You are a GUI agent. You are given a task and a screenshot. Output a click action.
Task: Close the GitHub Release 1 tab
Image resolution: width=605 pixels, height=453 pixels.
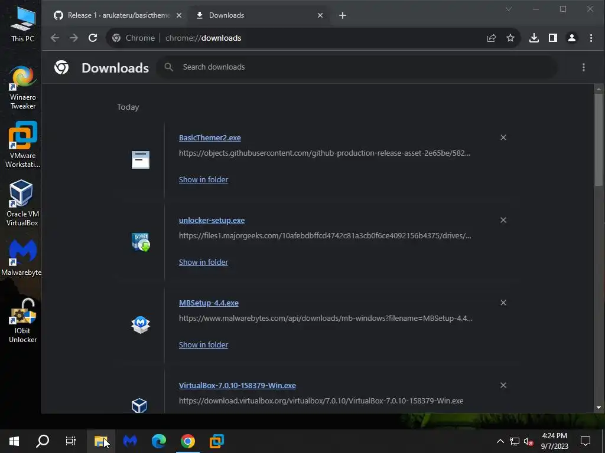(178, 15)
